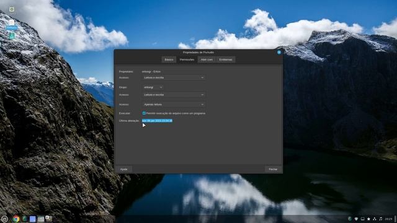Viewport: 397px width, 223px height.
Task: Open the network connections tray icon
Action: click(375, 219)
